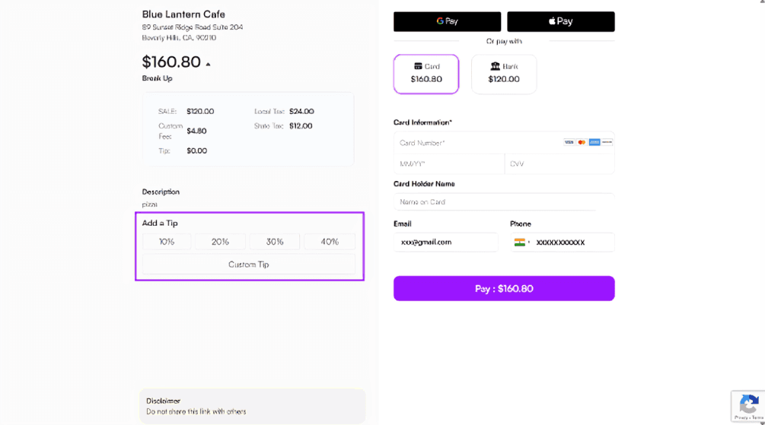Choose the Custom Tip option

(249, 265)
